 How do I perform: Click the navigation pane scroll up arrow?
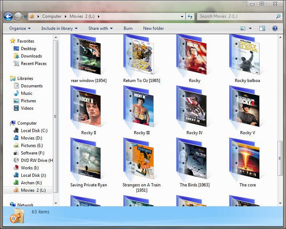point(56,38)
